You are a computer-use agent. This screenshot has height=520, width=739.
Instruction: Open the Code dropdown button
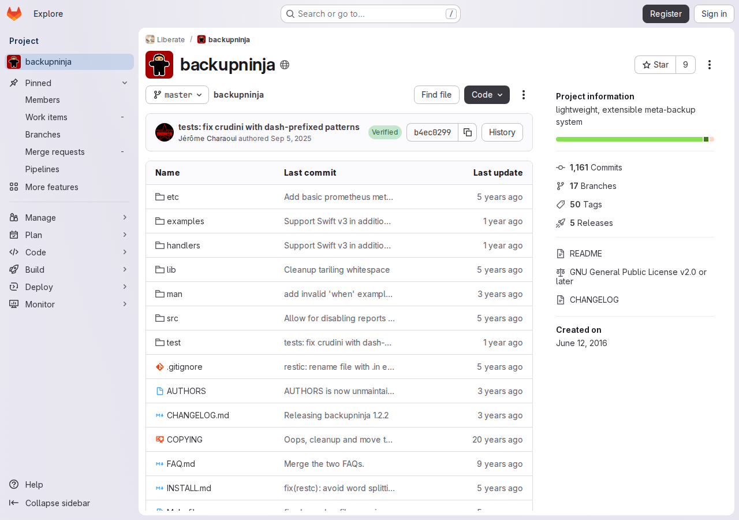tap(487, 95)
